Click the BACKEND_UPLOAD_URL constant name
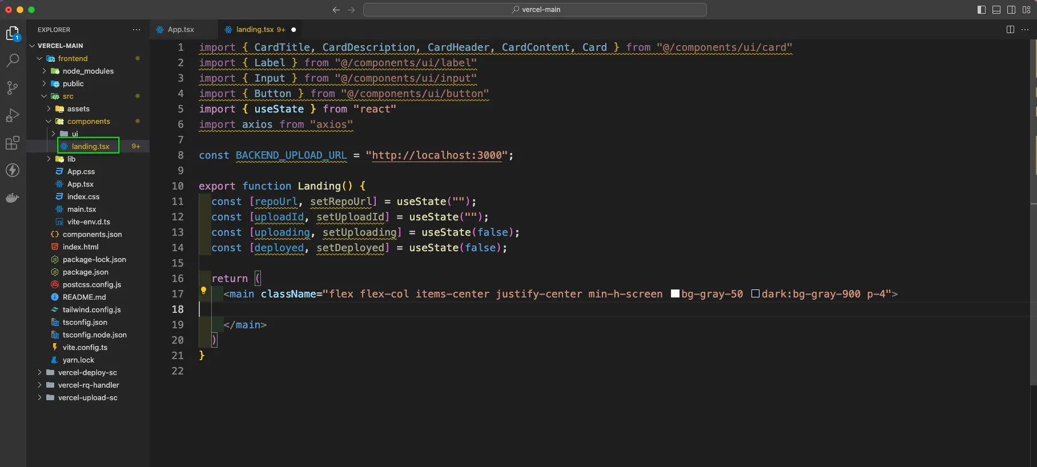This screenshot has width=1037, height=467. pos(291,155)
